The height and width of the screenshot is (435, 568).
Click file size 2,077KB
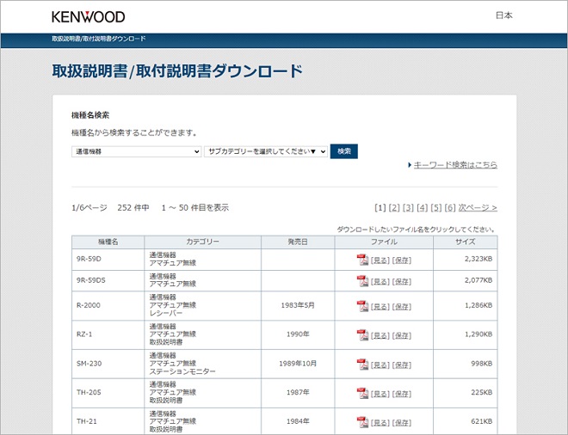pyautogui.click(x=478, y=280)
